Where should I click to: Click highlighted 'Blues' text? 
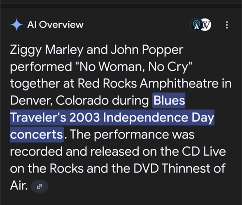click(169, 100)
